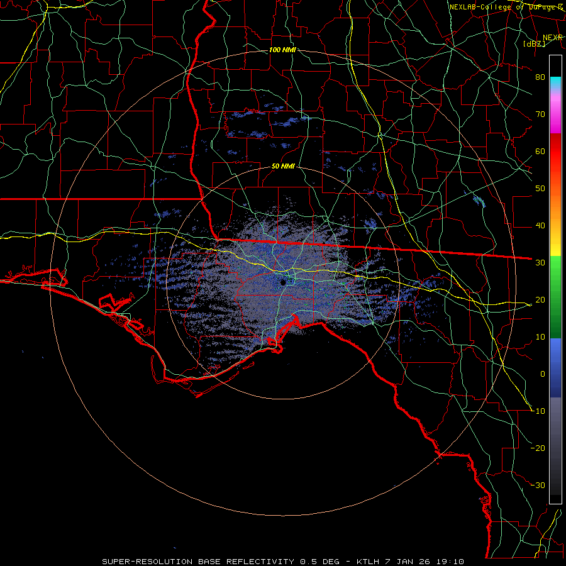Click the "-20" value on the dBZ scale
This screenshot has width=566, height=566.
tap(538, 448)
